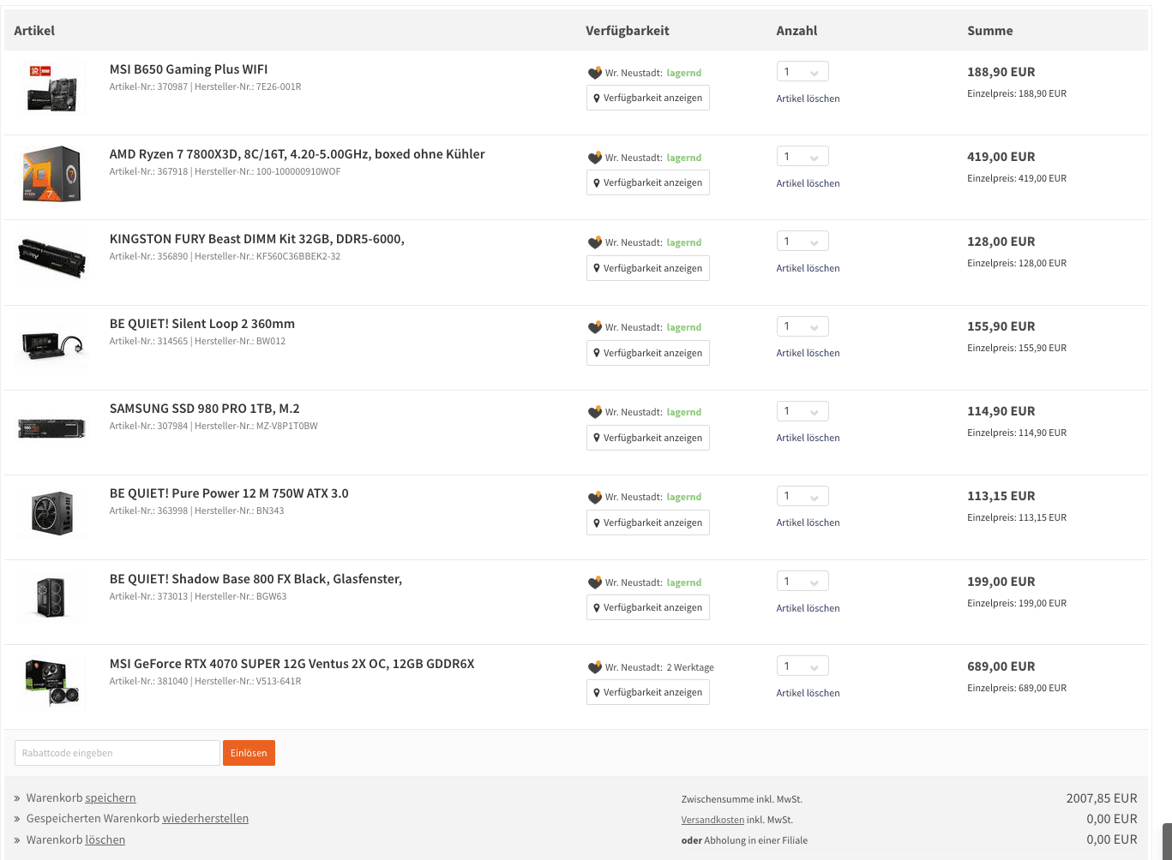
Task: Click the store heart icon in the Silent Loop 2 row
Action: pos(595,327)
